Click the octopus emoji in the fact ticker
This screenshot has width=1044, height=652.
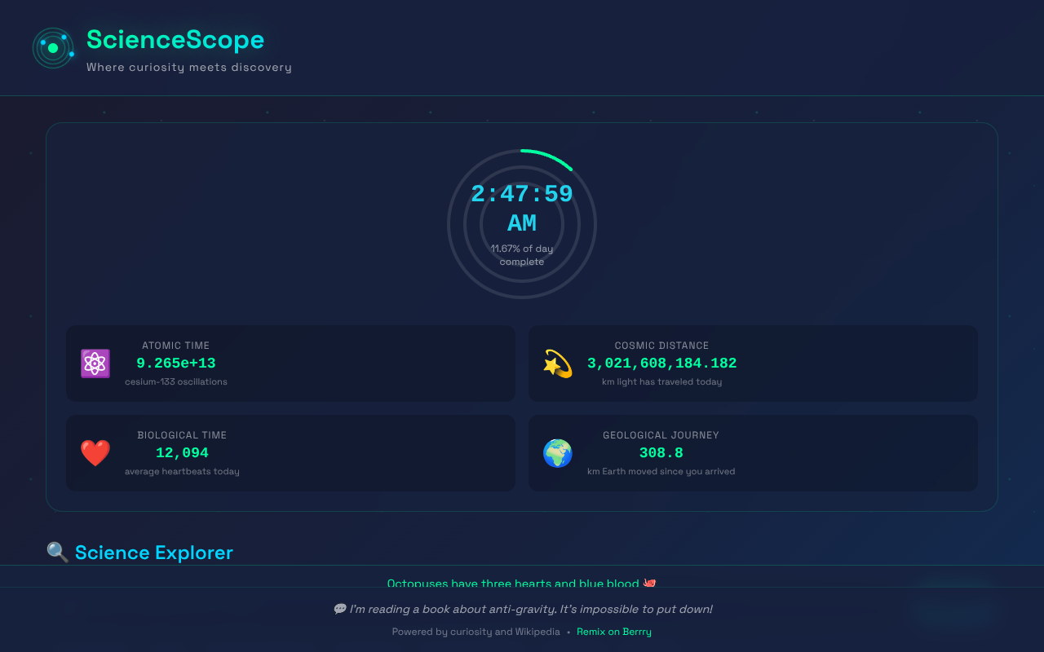tap(649, 583)
